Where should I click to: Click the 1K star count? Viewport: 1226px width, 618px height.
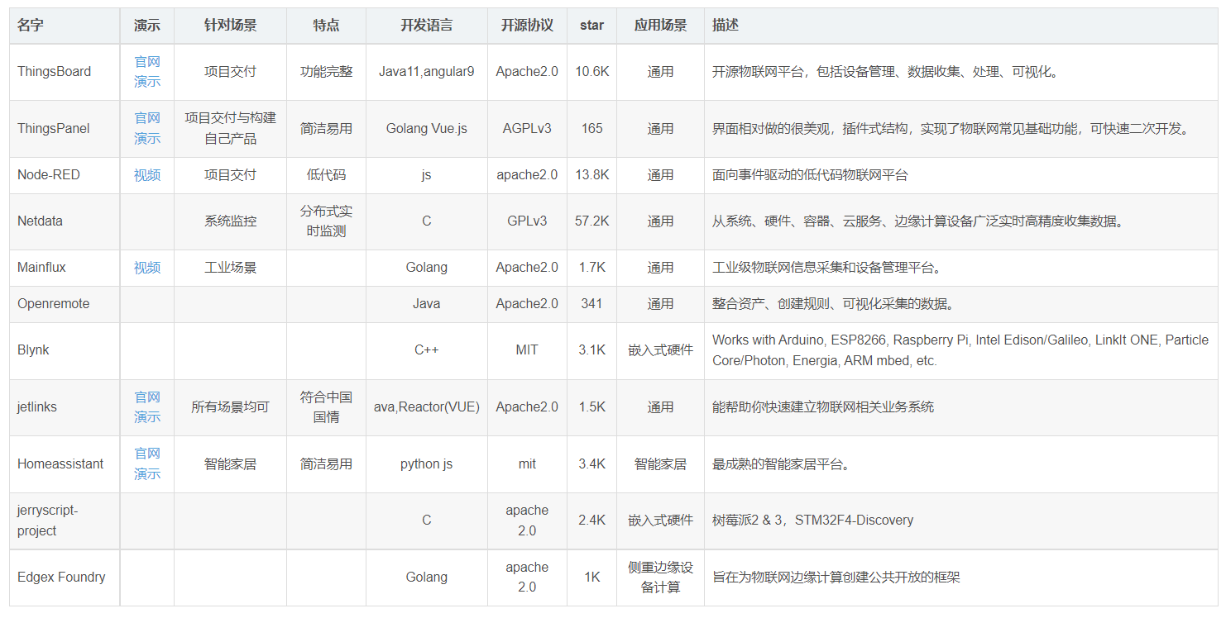tap(591, 578)
